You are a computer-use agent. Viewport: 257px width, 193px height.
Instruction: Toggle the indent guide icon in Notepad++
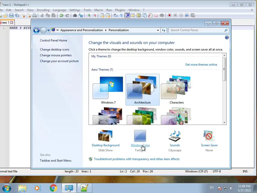click(127, 15)
